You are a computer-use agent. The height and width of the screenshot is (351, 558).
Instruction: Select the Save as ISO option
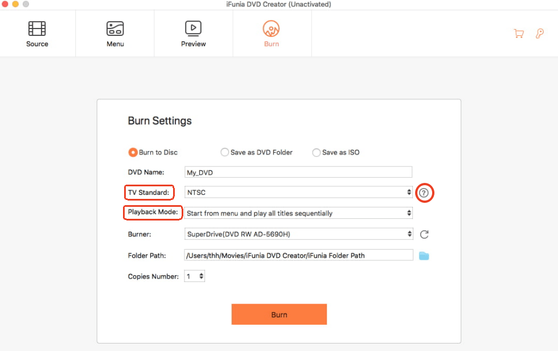coord(317,152)
